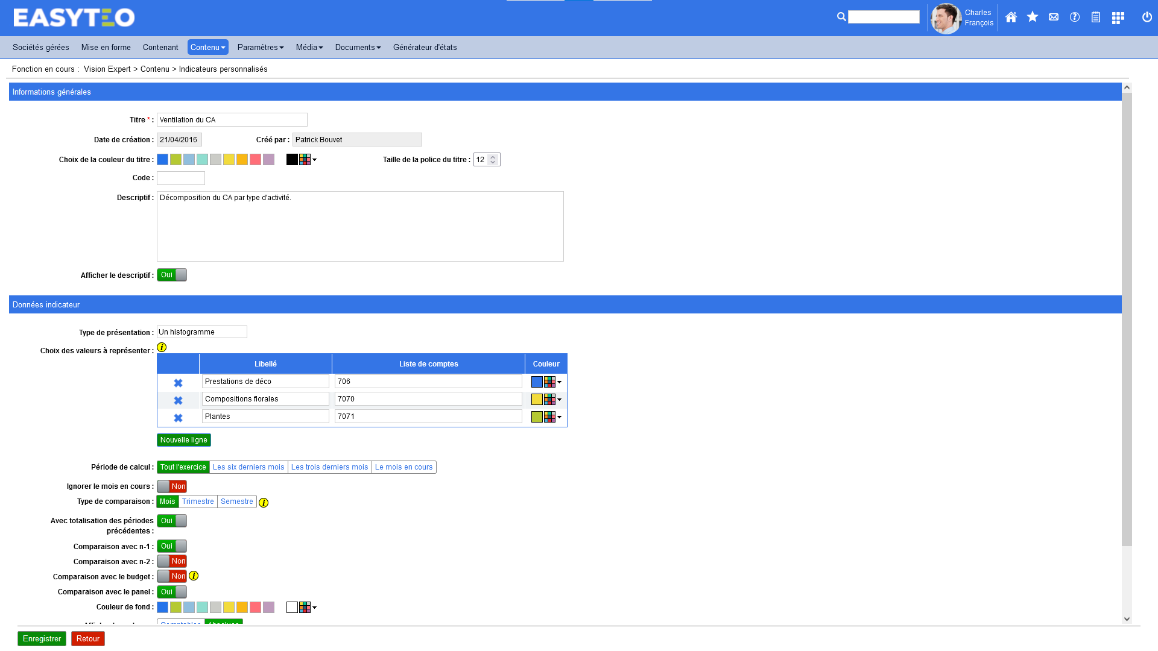
Task: Click the Enregistrer button
Action: (x=42, y=639)
